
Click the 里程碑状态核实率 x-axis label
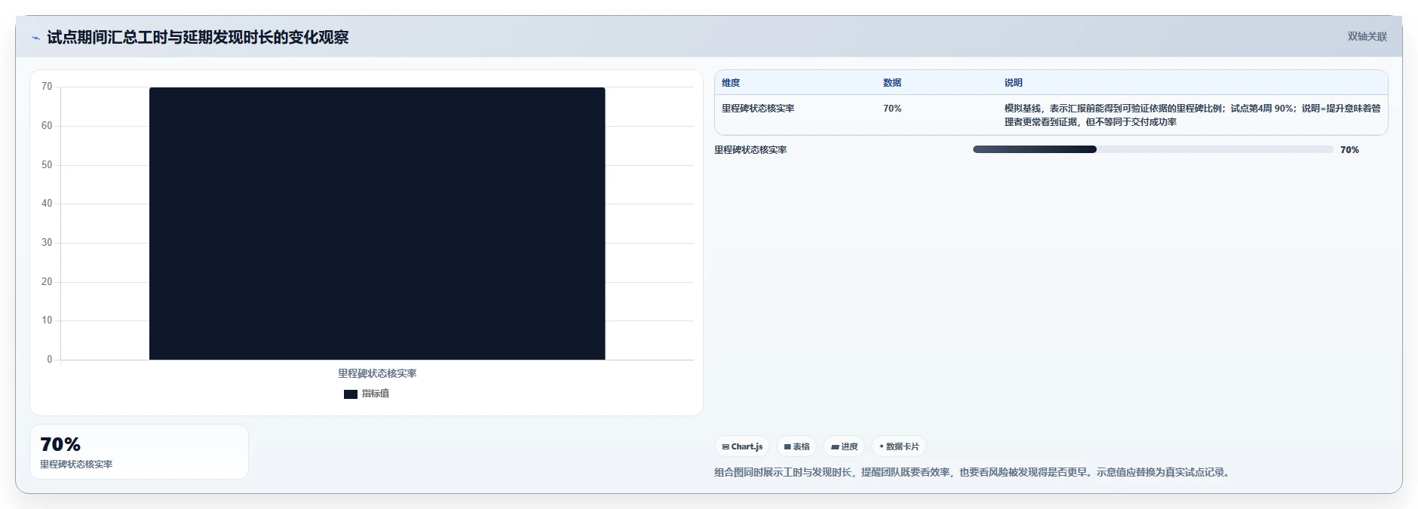tap(377, 373)
